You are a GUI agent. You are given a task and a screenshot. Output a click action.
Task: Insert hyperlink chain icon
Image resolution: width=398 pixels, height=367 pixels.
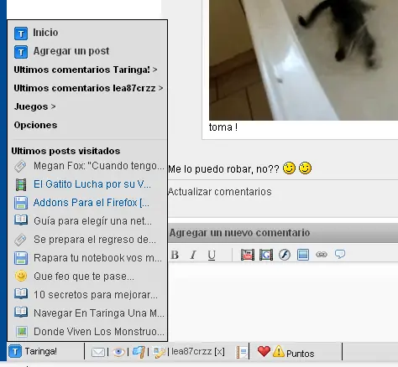click(322, 255)
